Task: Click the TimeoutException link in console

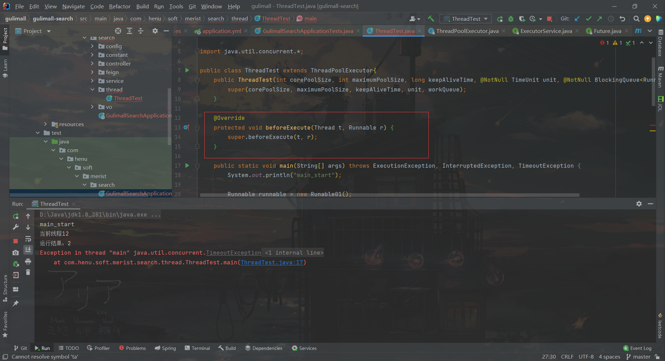Action: pos(234,253)
